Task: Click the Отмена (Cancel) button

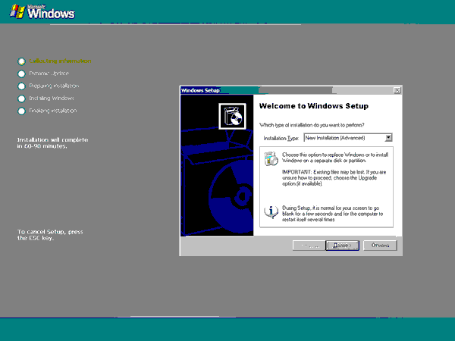Action: (x=380, y=246)
